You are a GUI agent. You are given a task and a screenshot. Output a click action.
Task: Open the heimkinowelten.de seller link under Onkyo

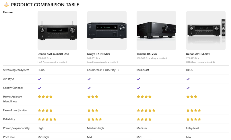(98, 62)
